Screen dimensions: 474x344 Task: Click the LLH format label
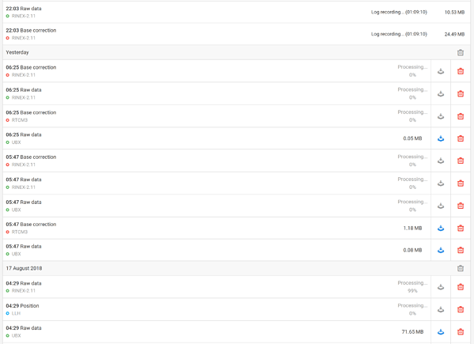[x=16, y=313]
